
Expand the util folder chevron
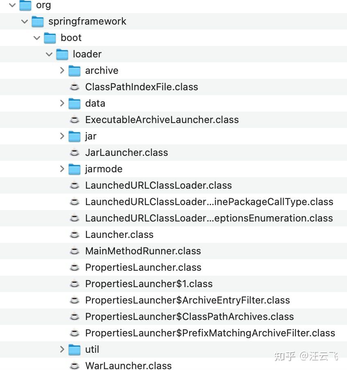click(62, 349)
